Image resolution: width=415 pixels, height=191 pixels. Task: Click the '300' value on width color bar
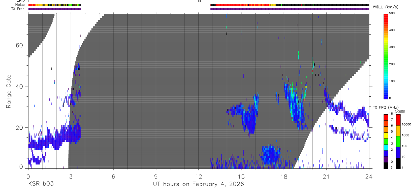(x=392, y=47)
